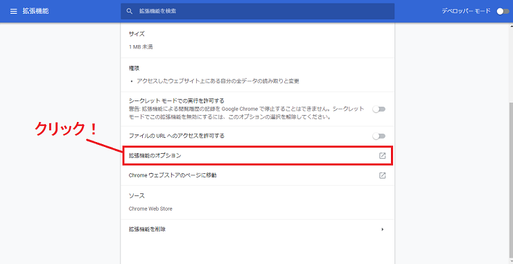Toggle デベロッパー モード switch

tap(503, 12)
